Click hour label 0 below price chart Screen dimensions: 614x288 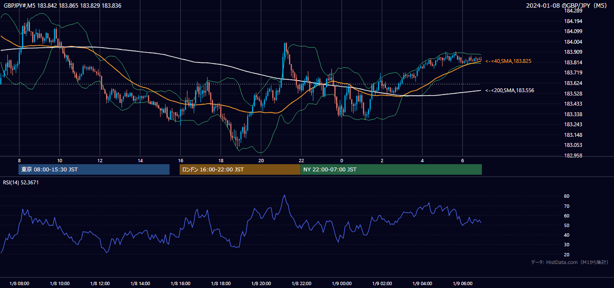click(342, 160)
